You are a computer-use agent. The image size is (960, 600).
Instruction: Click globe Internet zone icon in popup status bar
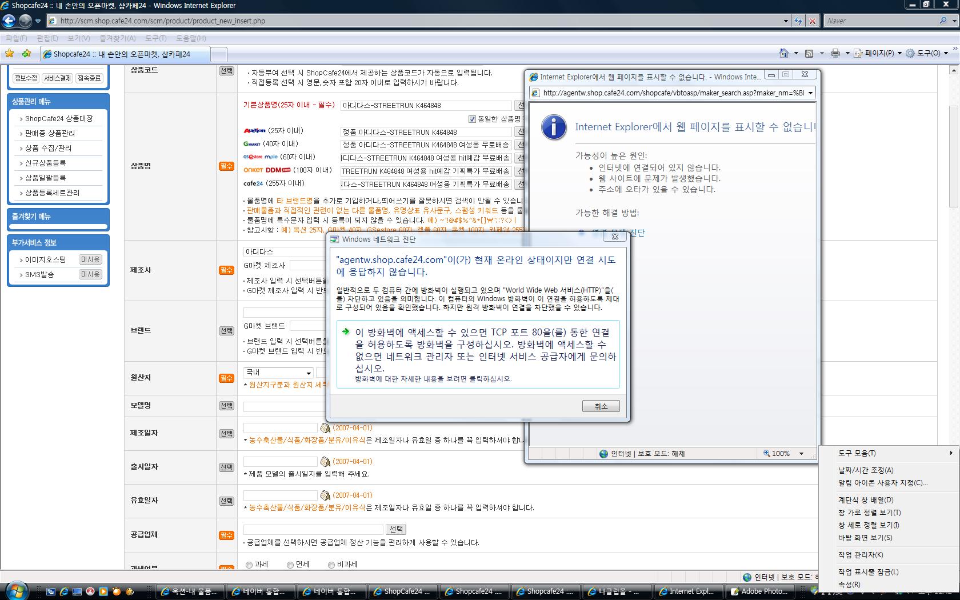coord(603,454)
